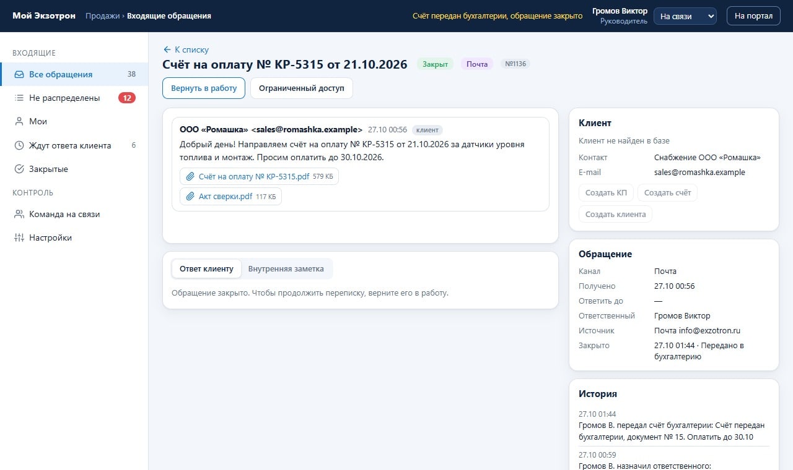Click the paperclip icon of Акт сверки.pdf

191,197
